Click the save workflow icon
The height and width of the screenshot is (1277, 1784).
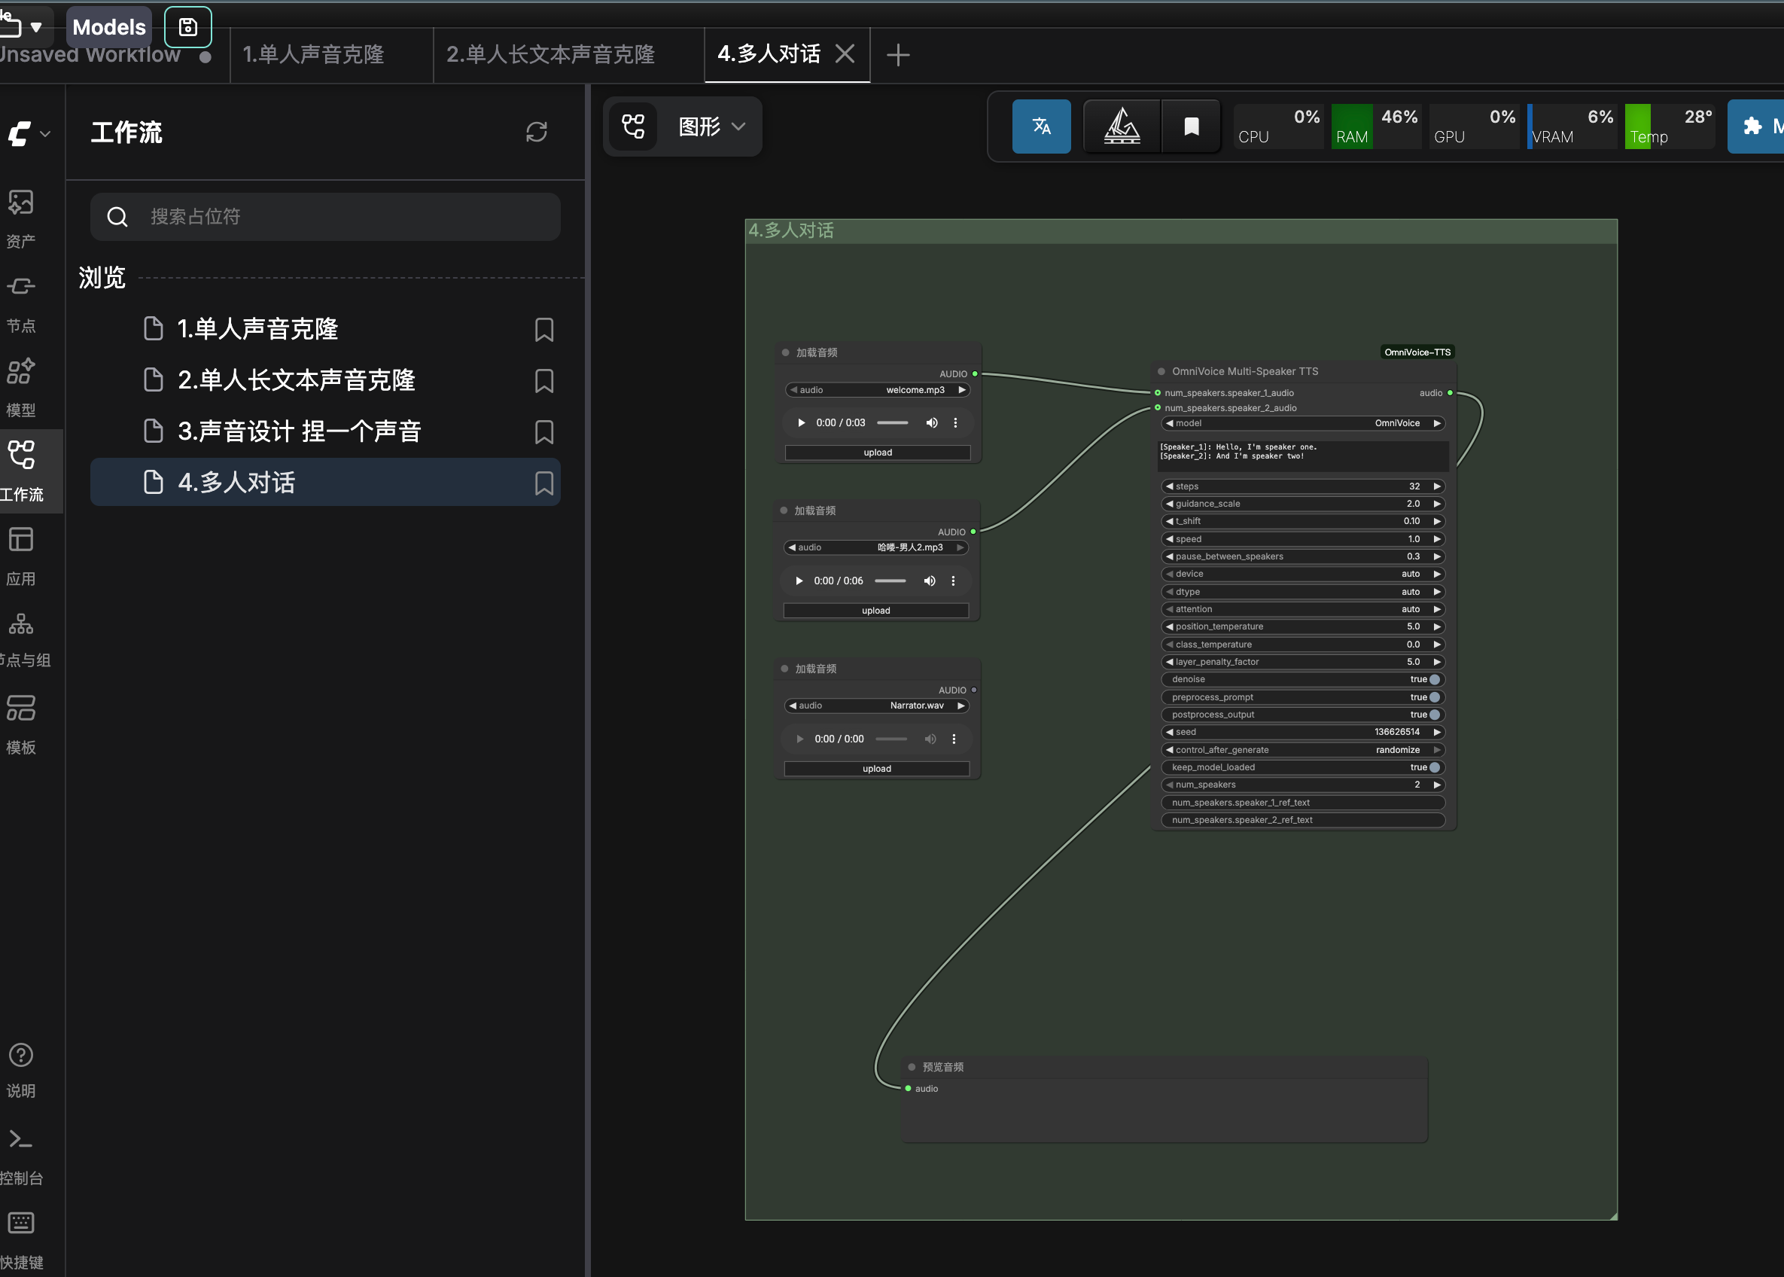pos(188,27)
